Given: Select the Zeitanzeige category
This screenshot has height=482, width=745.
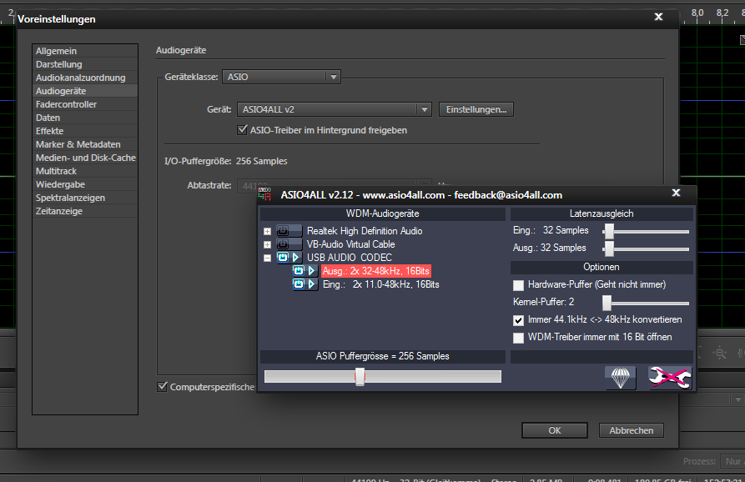Looking at the screenshot, I should click(x=85, y=210).
